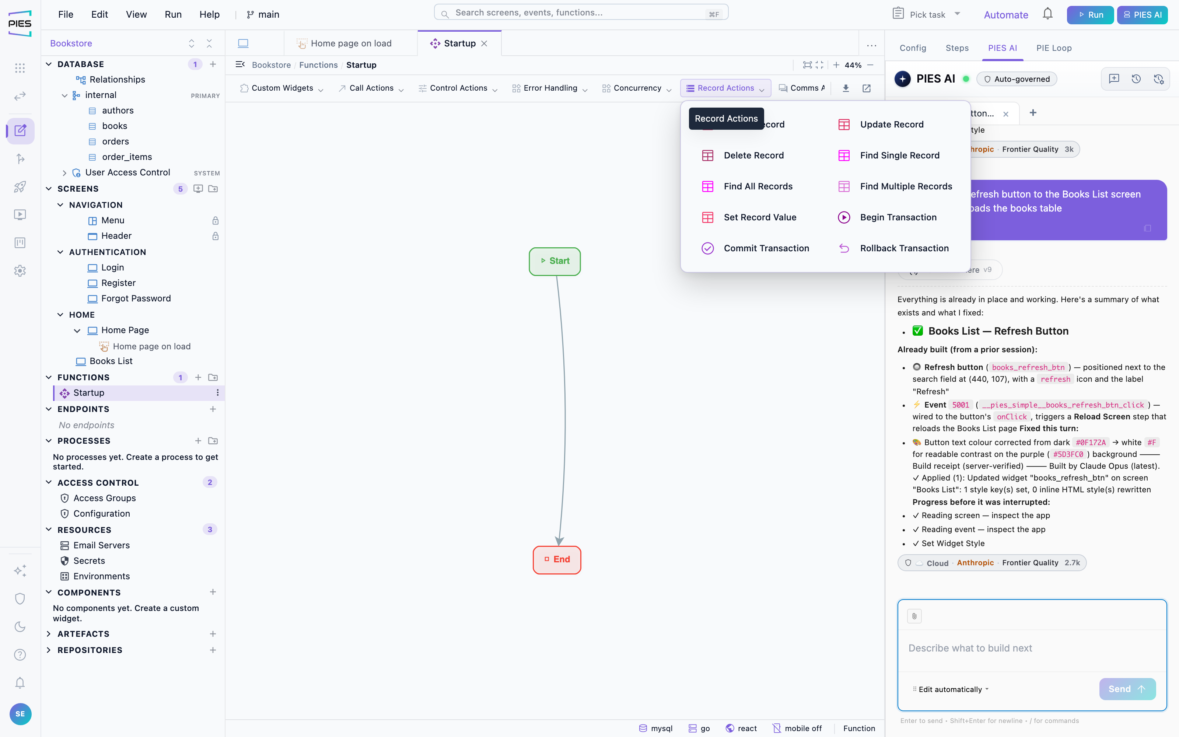Open the Error Handling dropdown
The width and height of the screenshot is (1179, 737).
click(550, 88)
